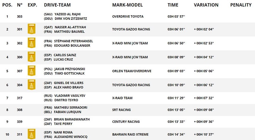The image size is (255, 140).
Task: Click the Legend badge beside Nasser Al-Attiyah
Action: point(31,29)
